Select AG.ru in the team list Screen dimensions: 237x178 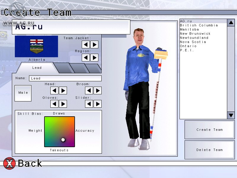(203, 21)
